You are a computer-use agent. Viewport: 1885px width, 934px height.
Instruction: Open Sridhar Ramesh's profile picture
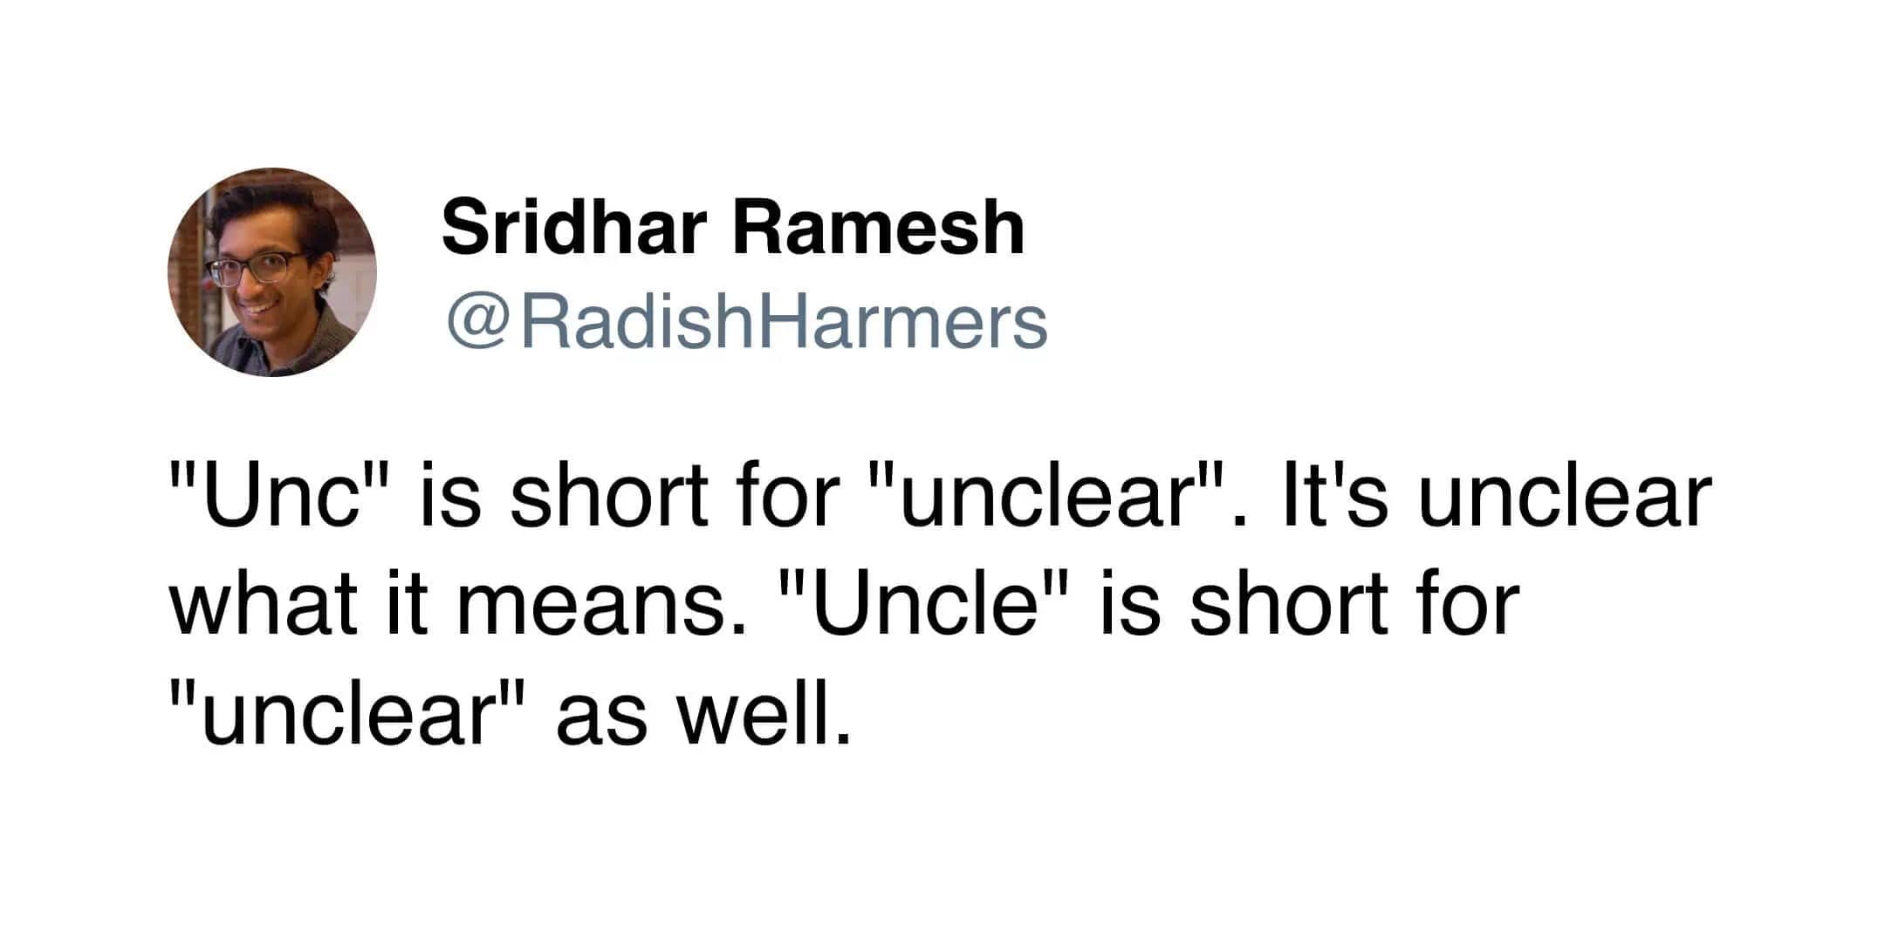tap(271, 272)
